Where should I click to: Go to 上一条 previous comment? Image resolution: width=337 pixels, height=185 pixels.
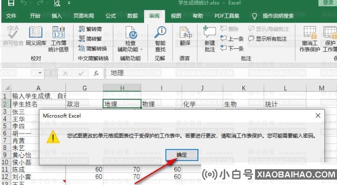(232, 39)
